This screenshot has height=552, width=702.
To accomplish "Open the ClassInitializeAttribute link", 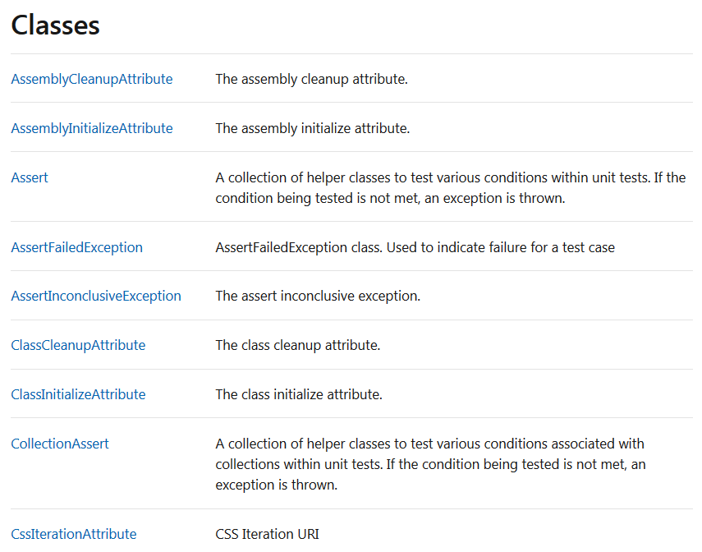I will 78,394.
